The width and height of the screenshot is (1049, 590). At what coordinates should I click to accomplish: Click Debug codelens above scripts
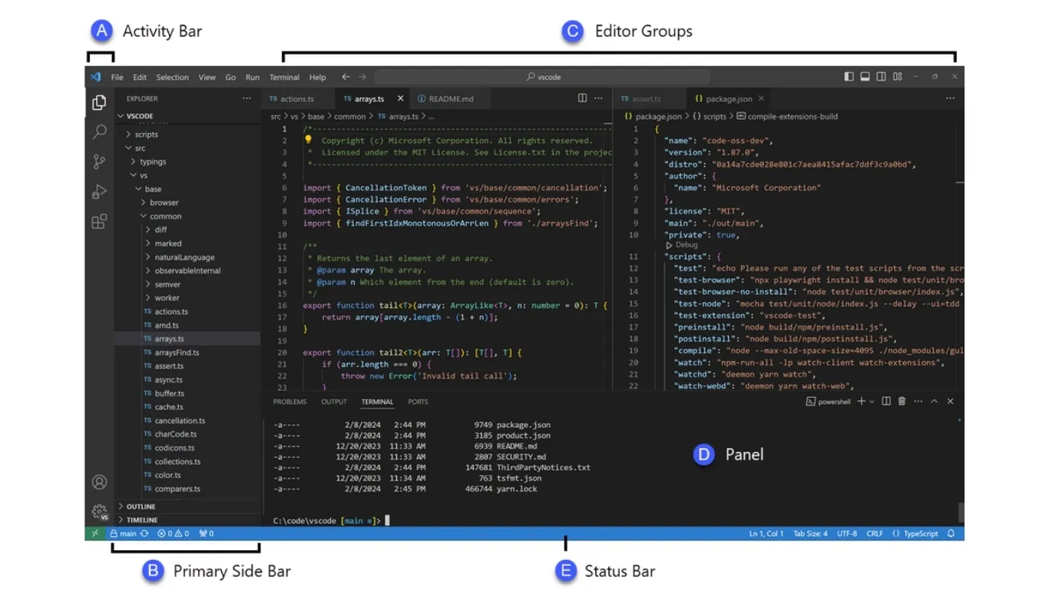(682, 245)
